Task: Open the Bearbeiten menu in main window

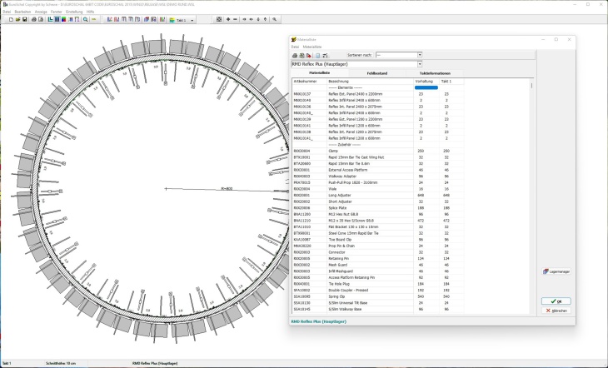Action: tap(22, 12)
